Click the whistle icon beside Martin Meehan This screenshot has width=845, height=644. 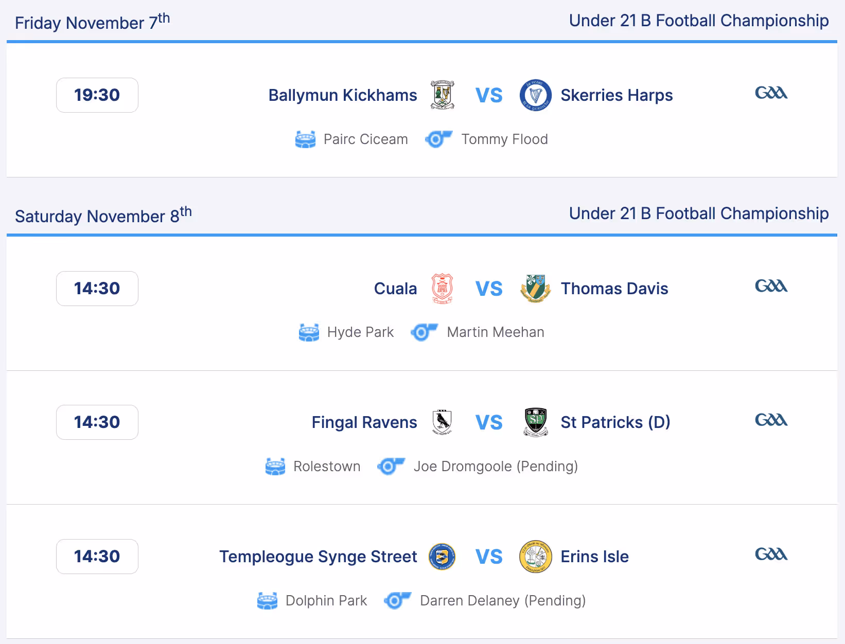pyautogui.click(x=424, y=332)
